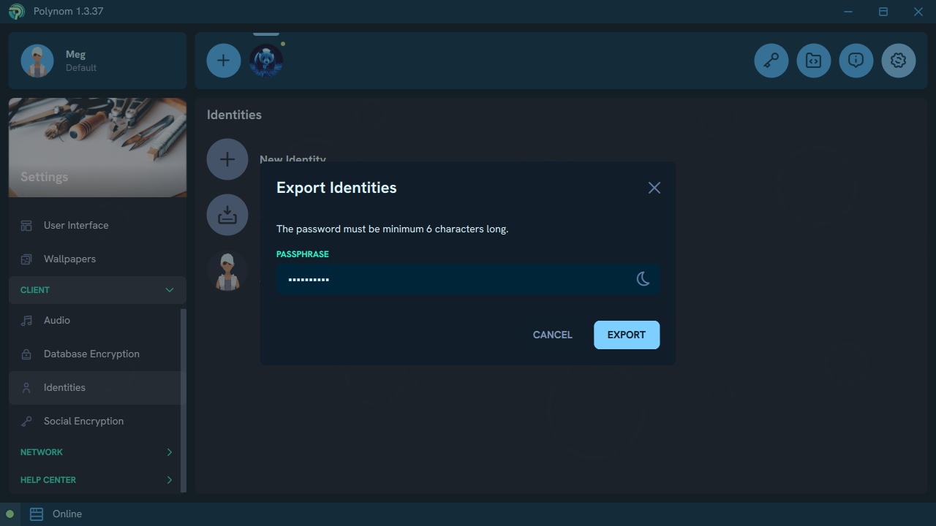Close the Export Identities dialog
The width and height of the screenshot is (936, 526).
pyautogui.click(x=654, y=188)
